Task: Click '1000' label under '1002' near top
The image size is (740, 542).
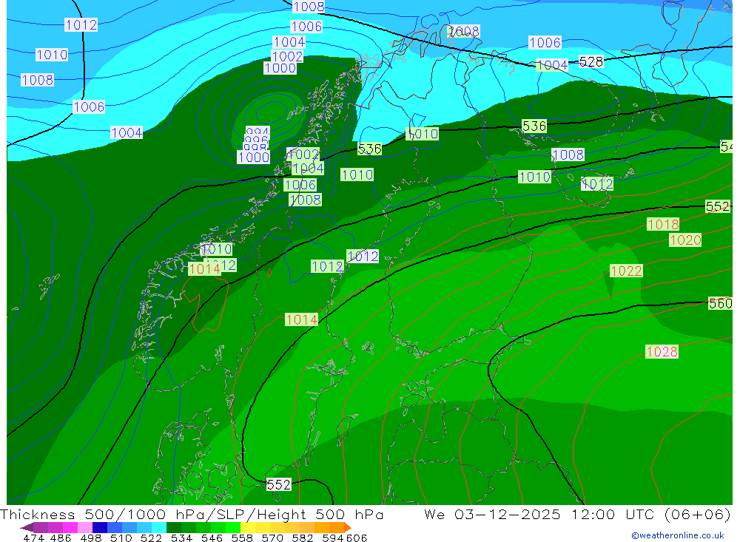Action: click(x=280, y=68)
